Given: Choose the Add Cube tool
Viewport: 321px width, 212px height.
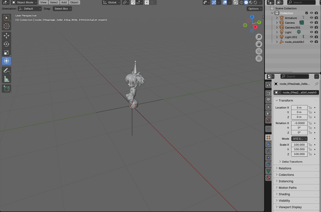Looking at the screenshot, I should click(x=6, y=89).
